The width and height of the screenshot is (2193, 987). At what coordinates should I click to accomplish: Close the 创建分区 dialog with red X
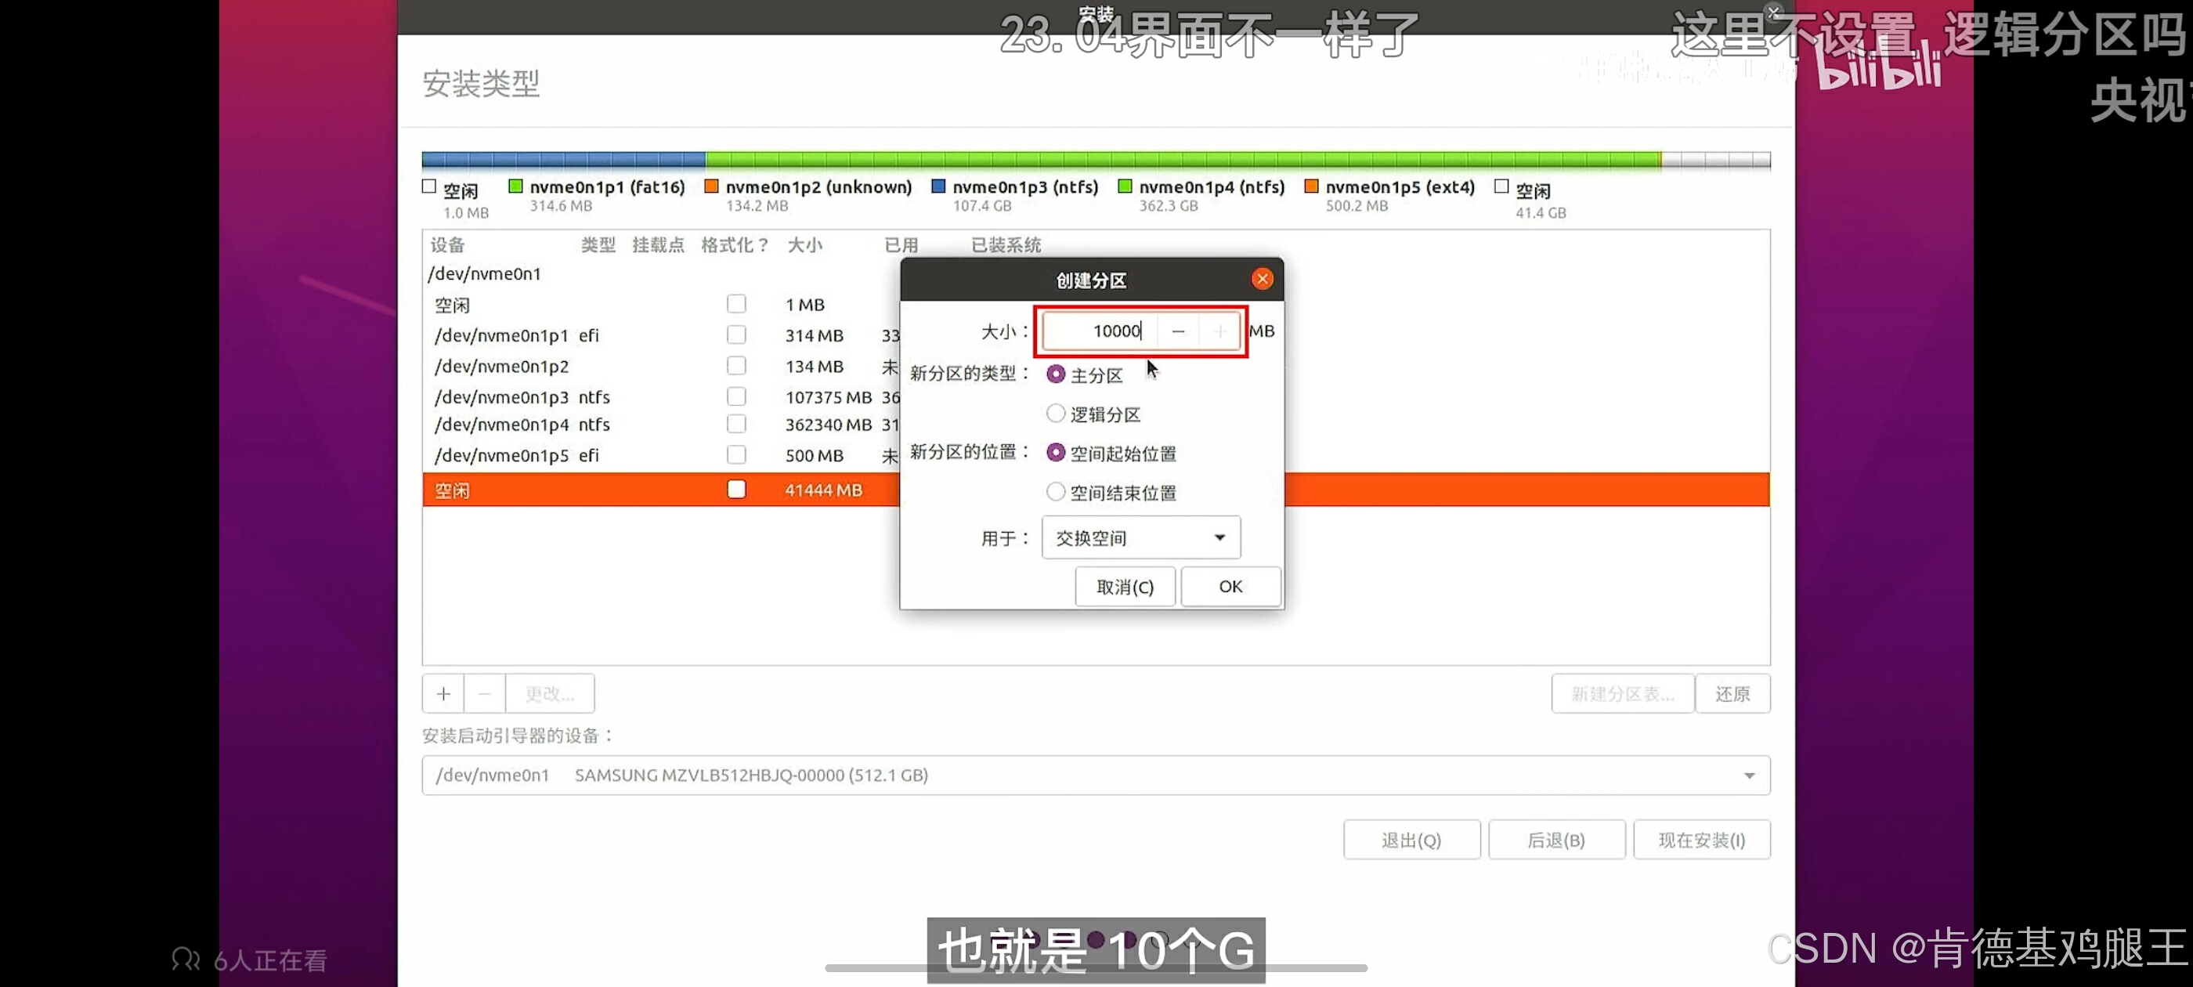click(x=1262, y=280)
